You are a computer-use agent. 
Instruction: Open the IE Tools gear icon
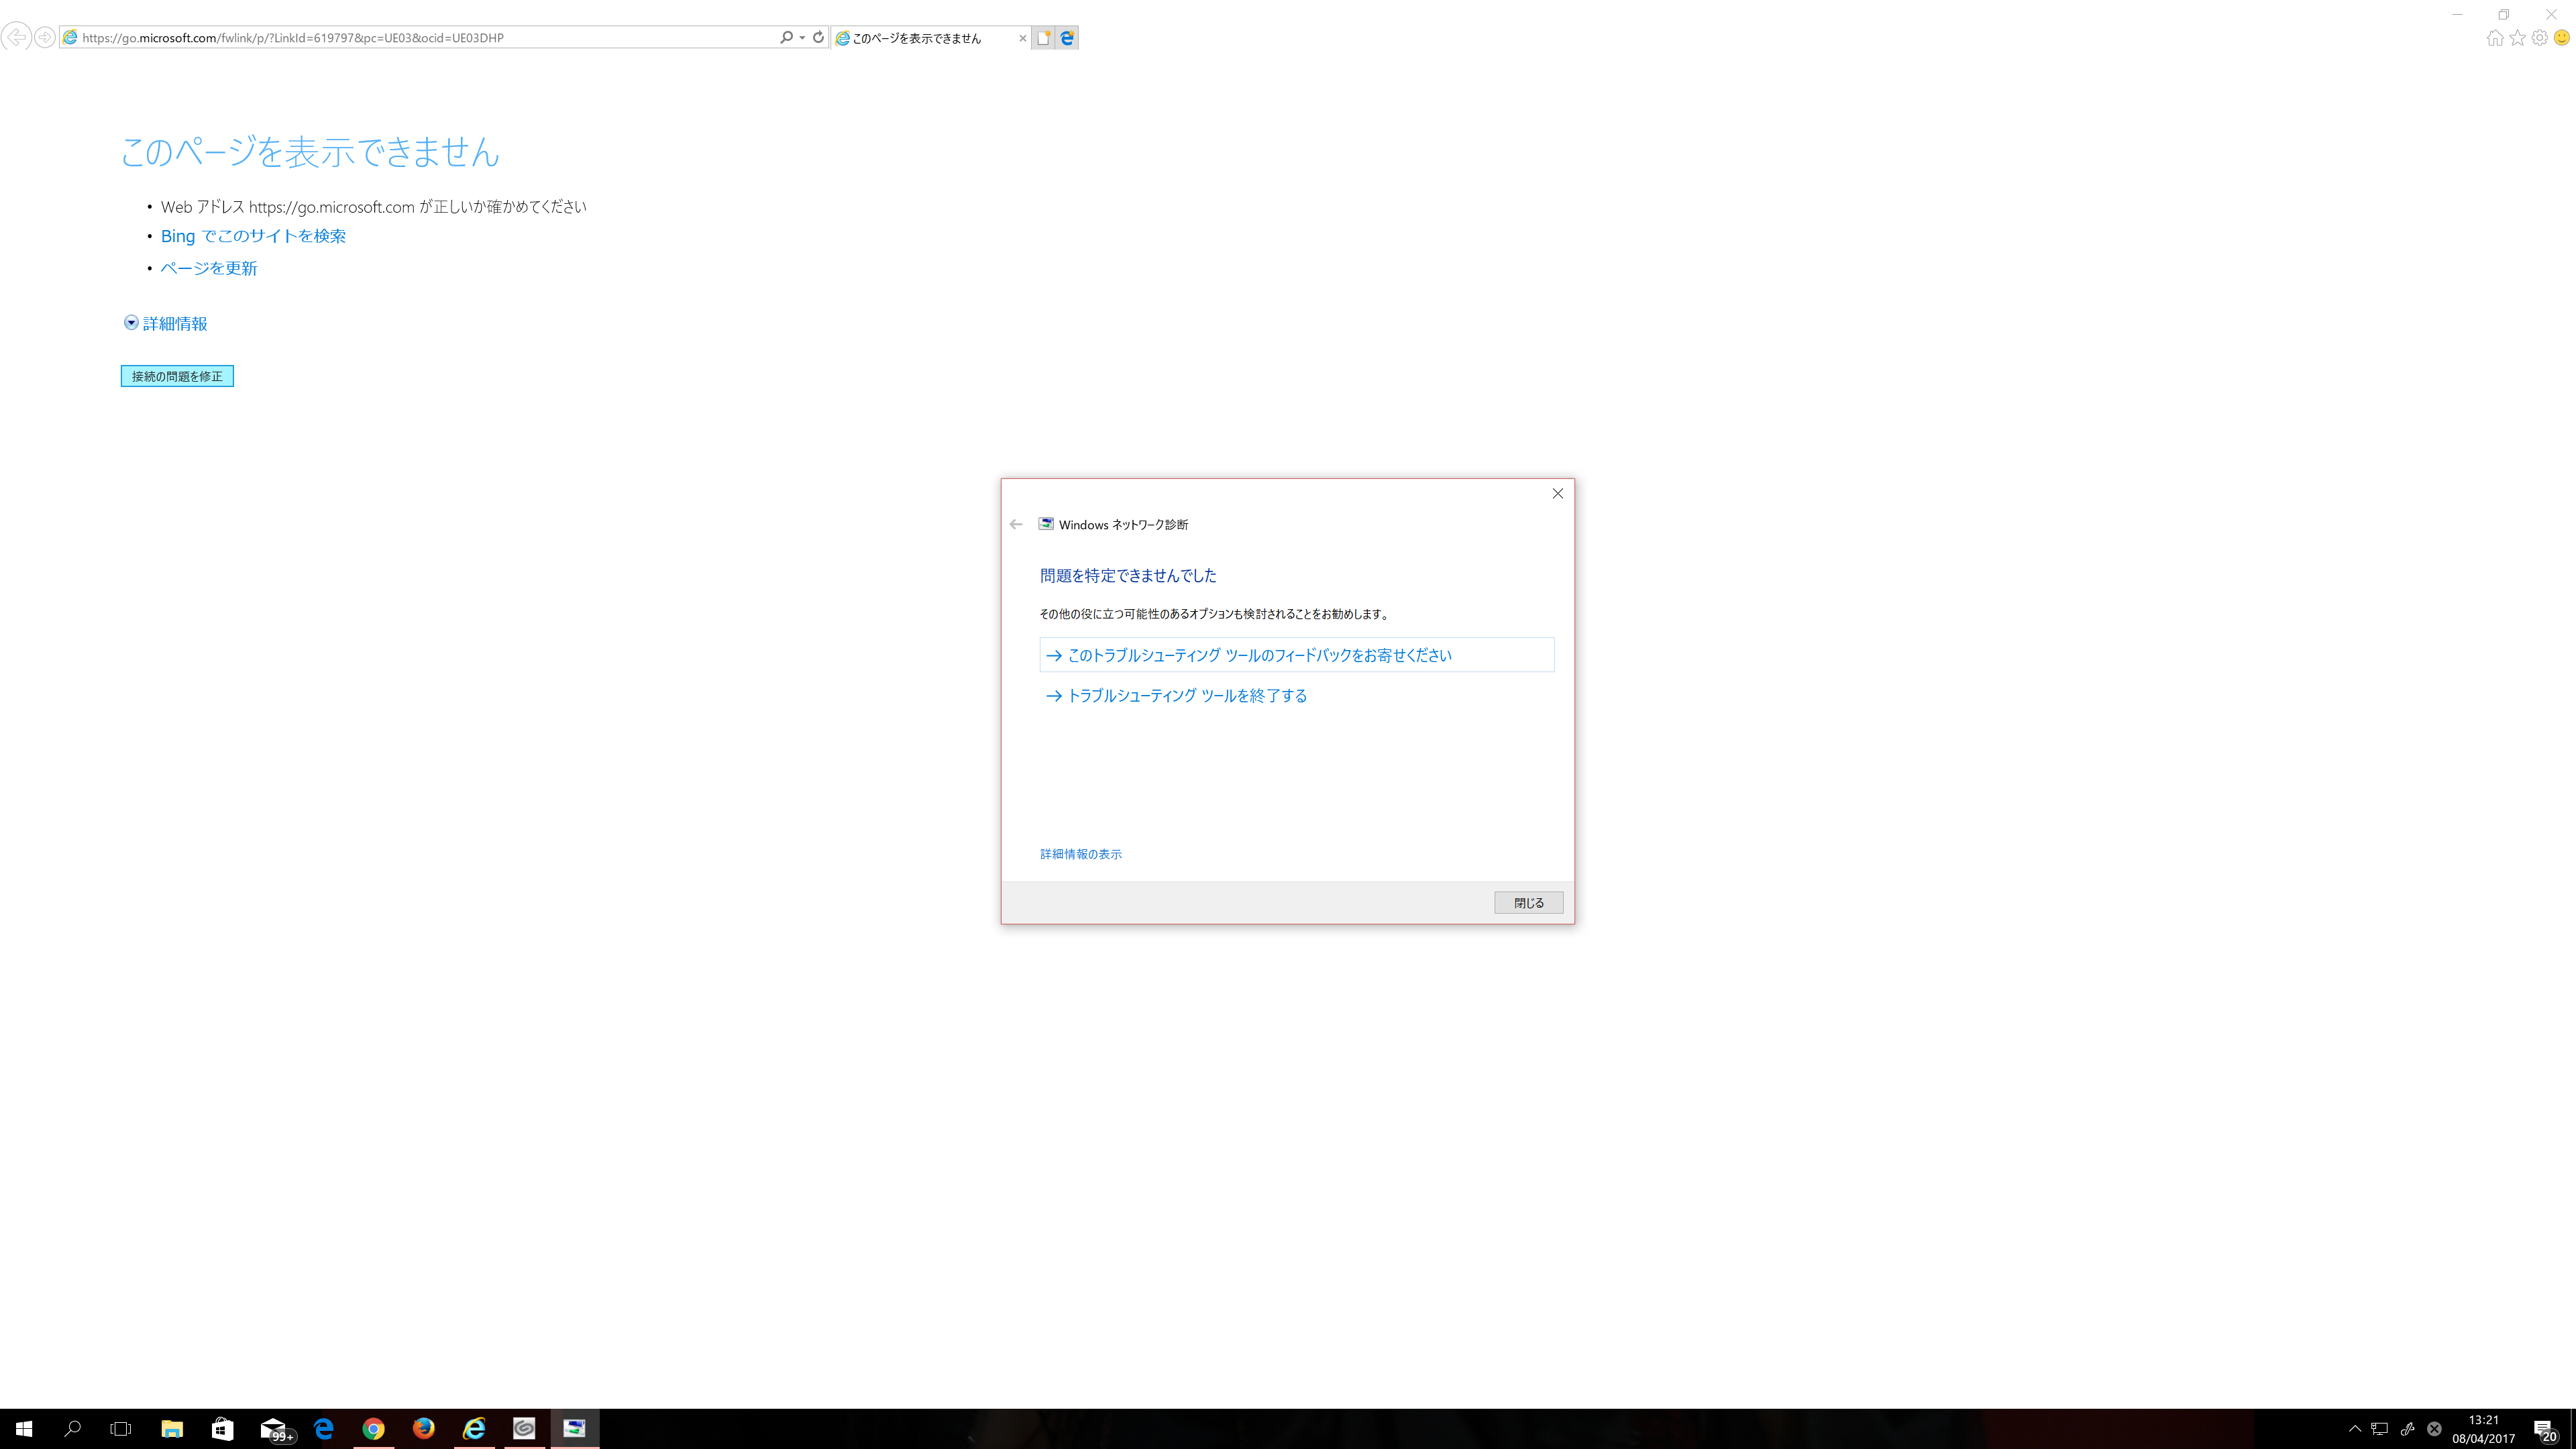(x=2539, y=38)
